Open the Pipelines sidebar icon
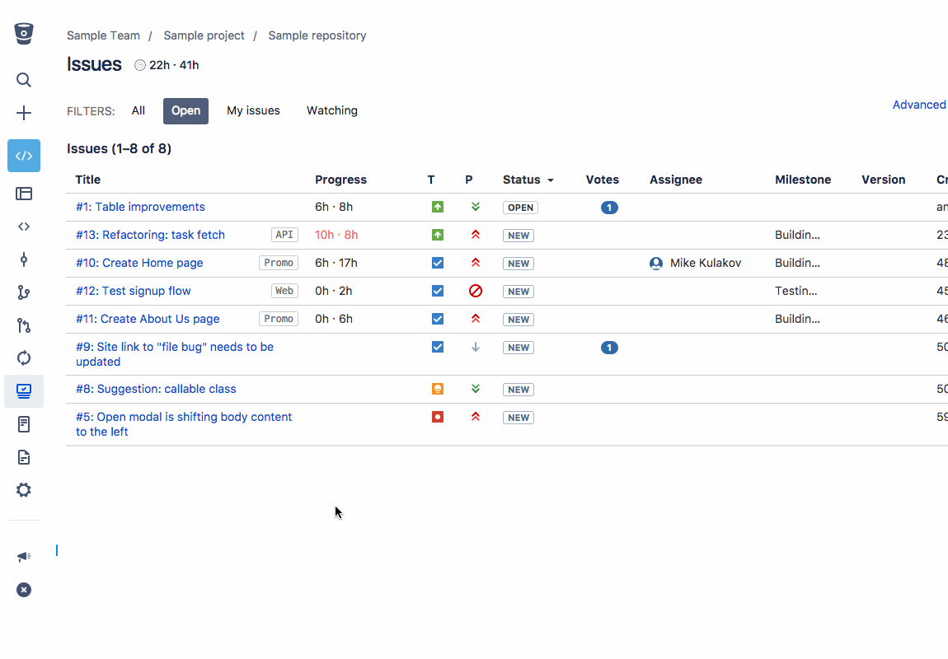This screenshot has width=948, height=659. (x=24, y=358)
